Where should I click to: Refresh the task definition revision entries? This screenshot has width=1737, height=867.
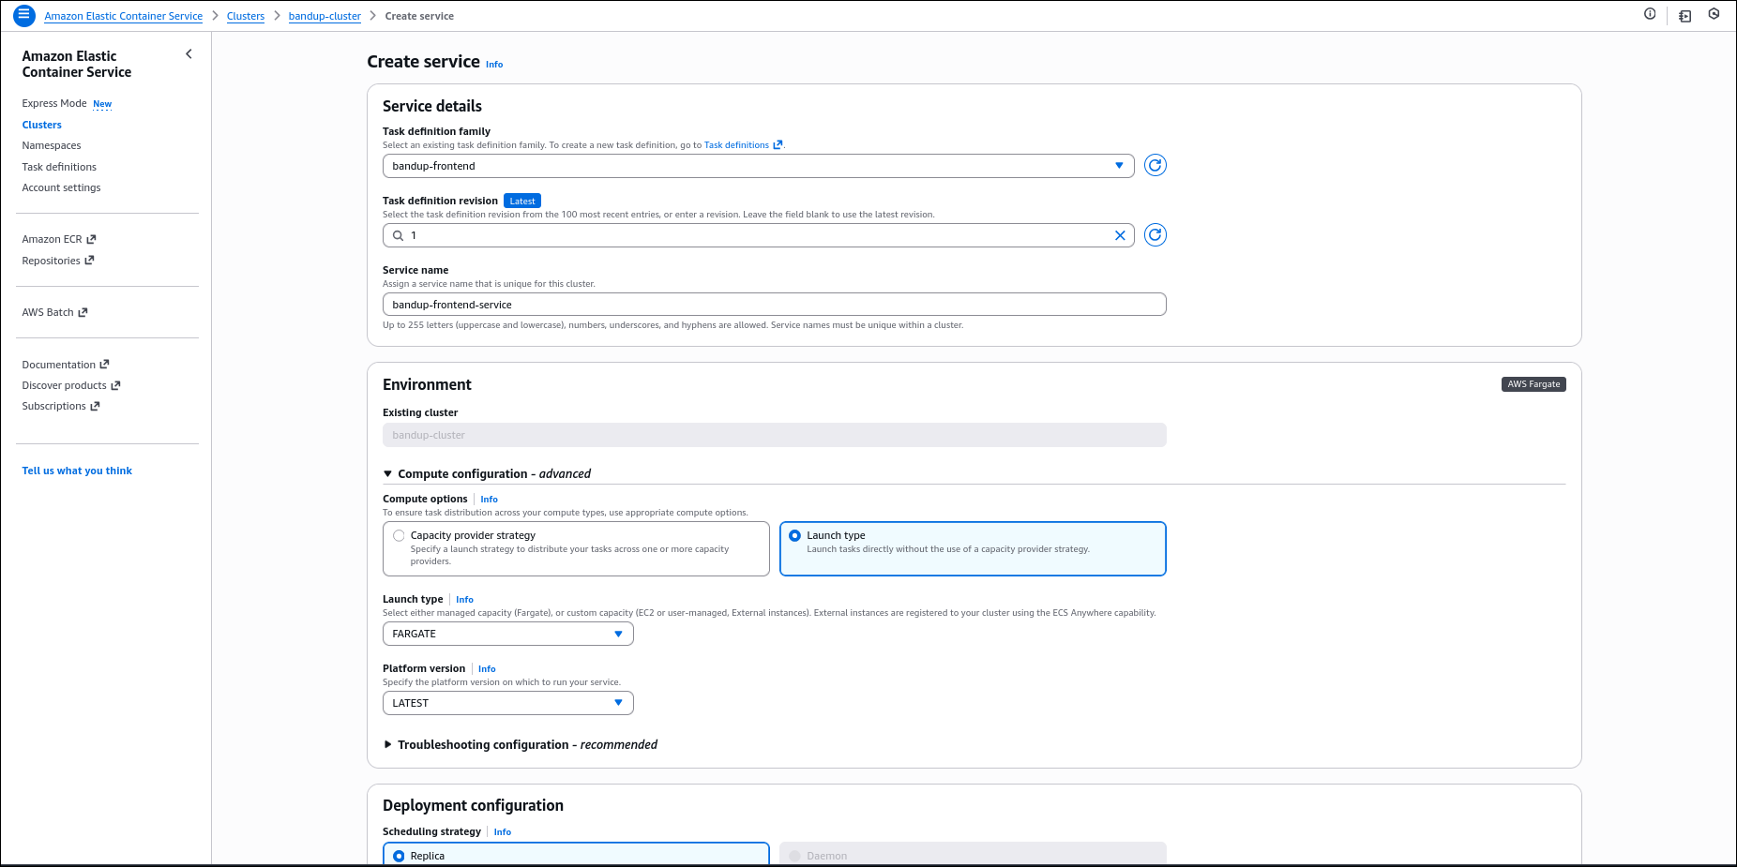click(1155, 235)
